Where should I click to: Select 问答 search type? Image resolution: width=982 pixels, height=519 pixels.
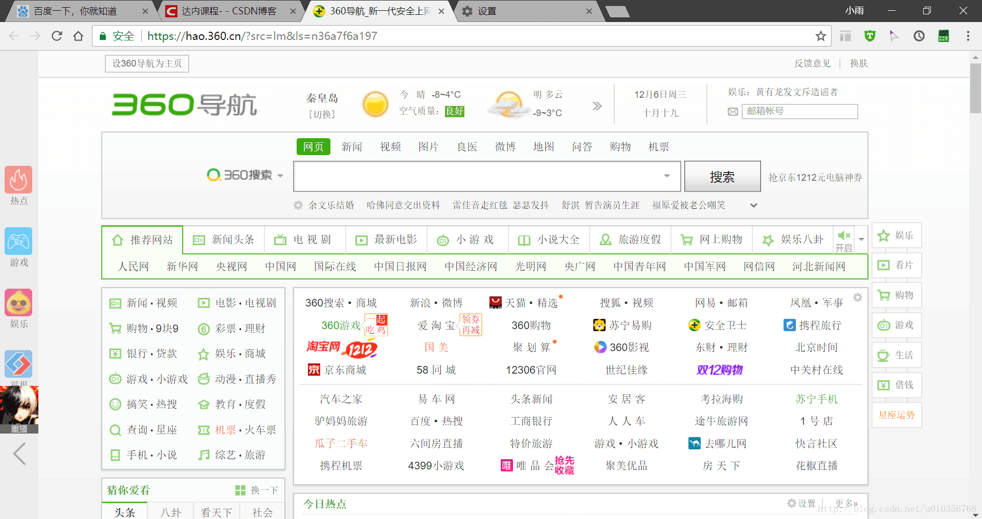coord(582,147)
